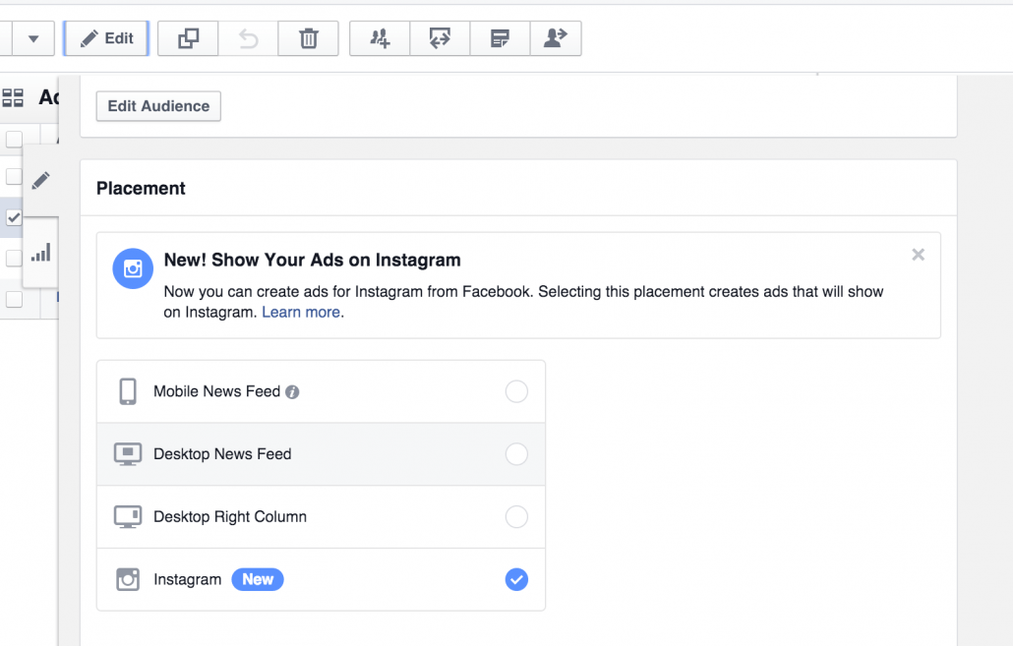Click the Duplicate icon in the toolbar
1013x646 pixels.
[188, 38]
